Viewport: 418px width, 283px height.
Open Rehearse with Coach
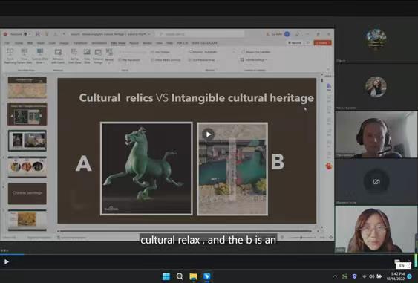click(x=58, y=56)
